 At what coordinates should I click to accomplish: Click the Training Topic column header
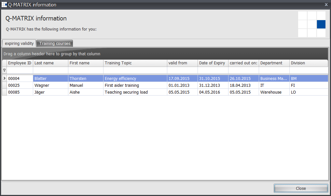pyautogui.click(x=135, y=63)
